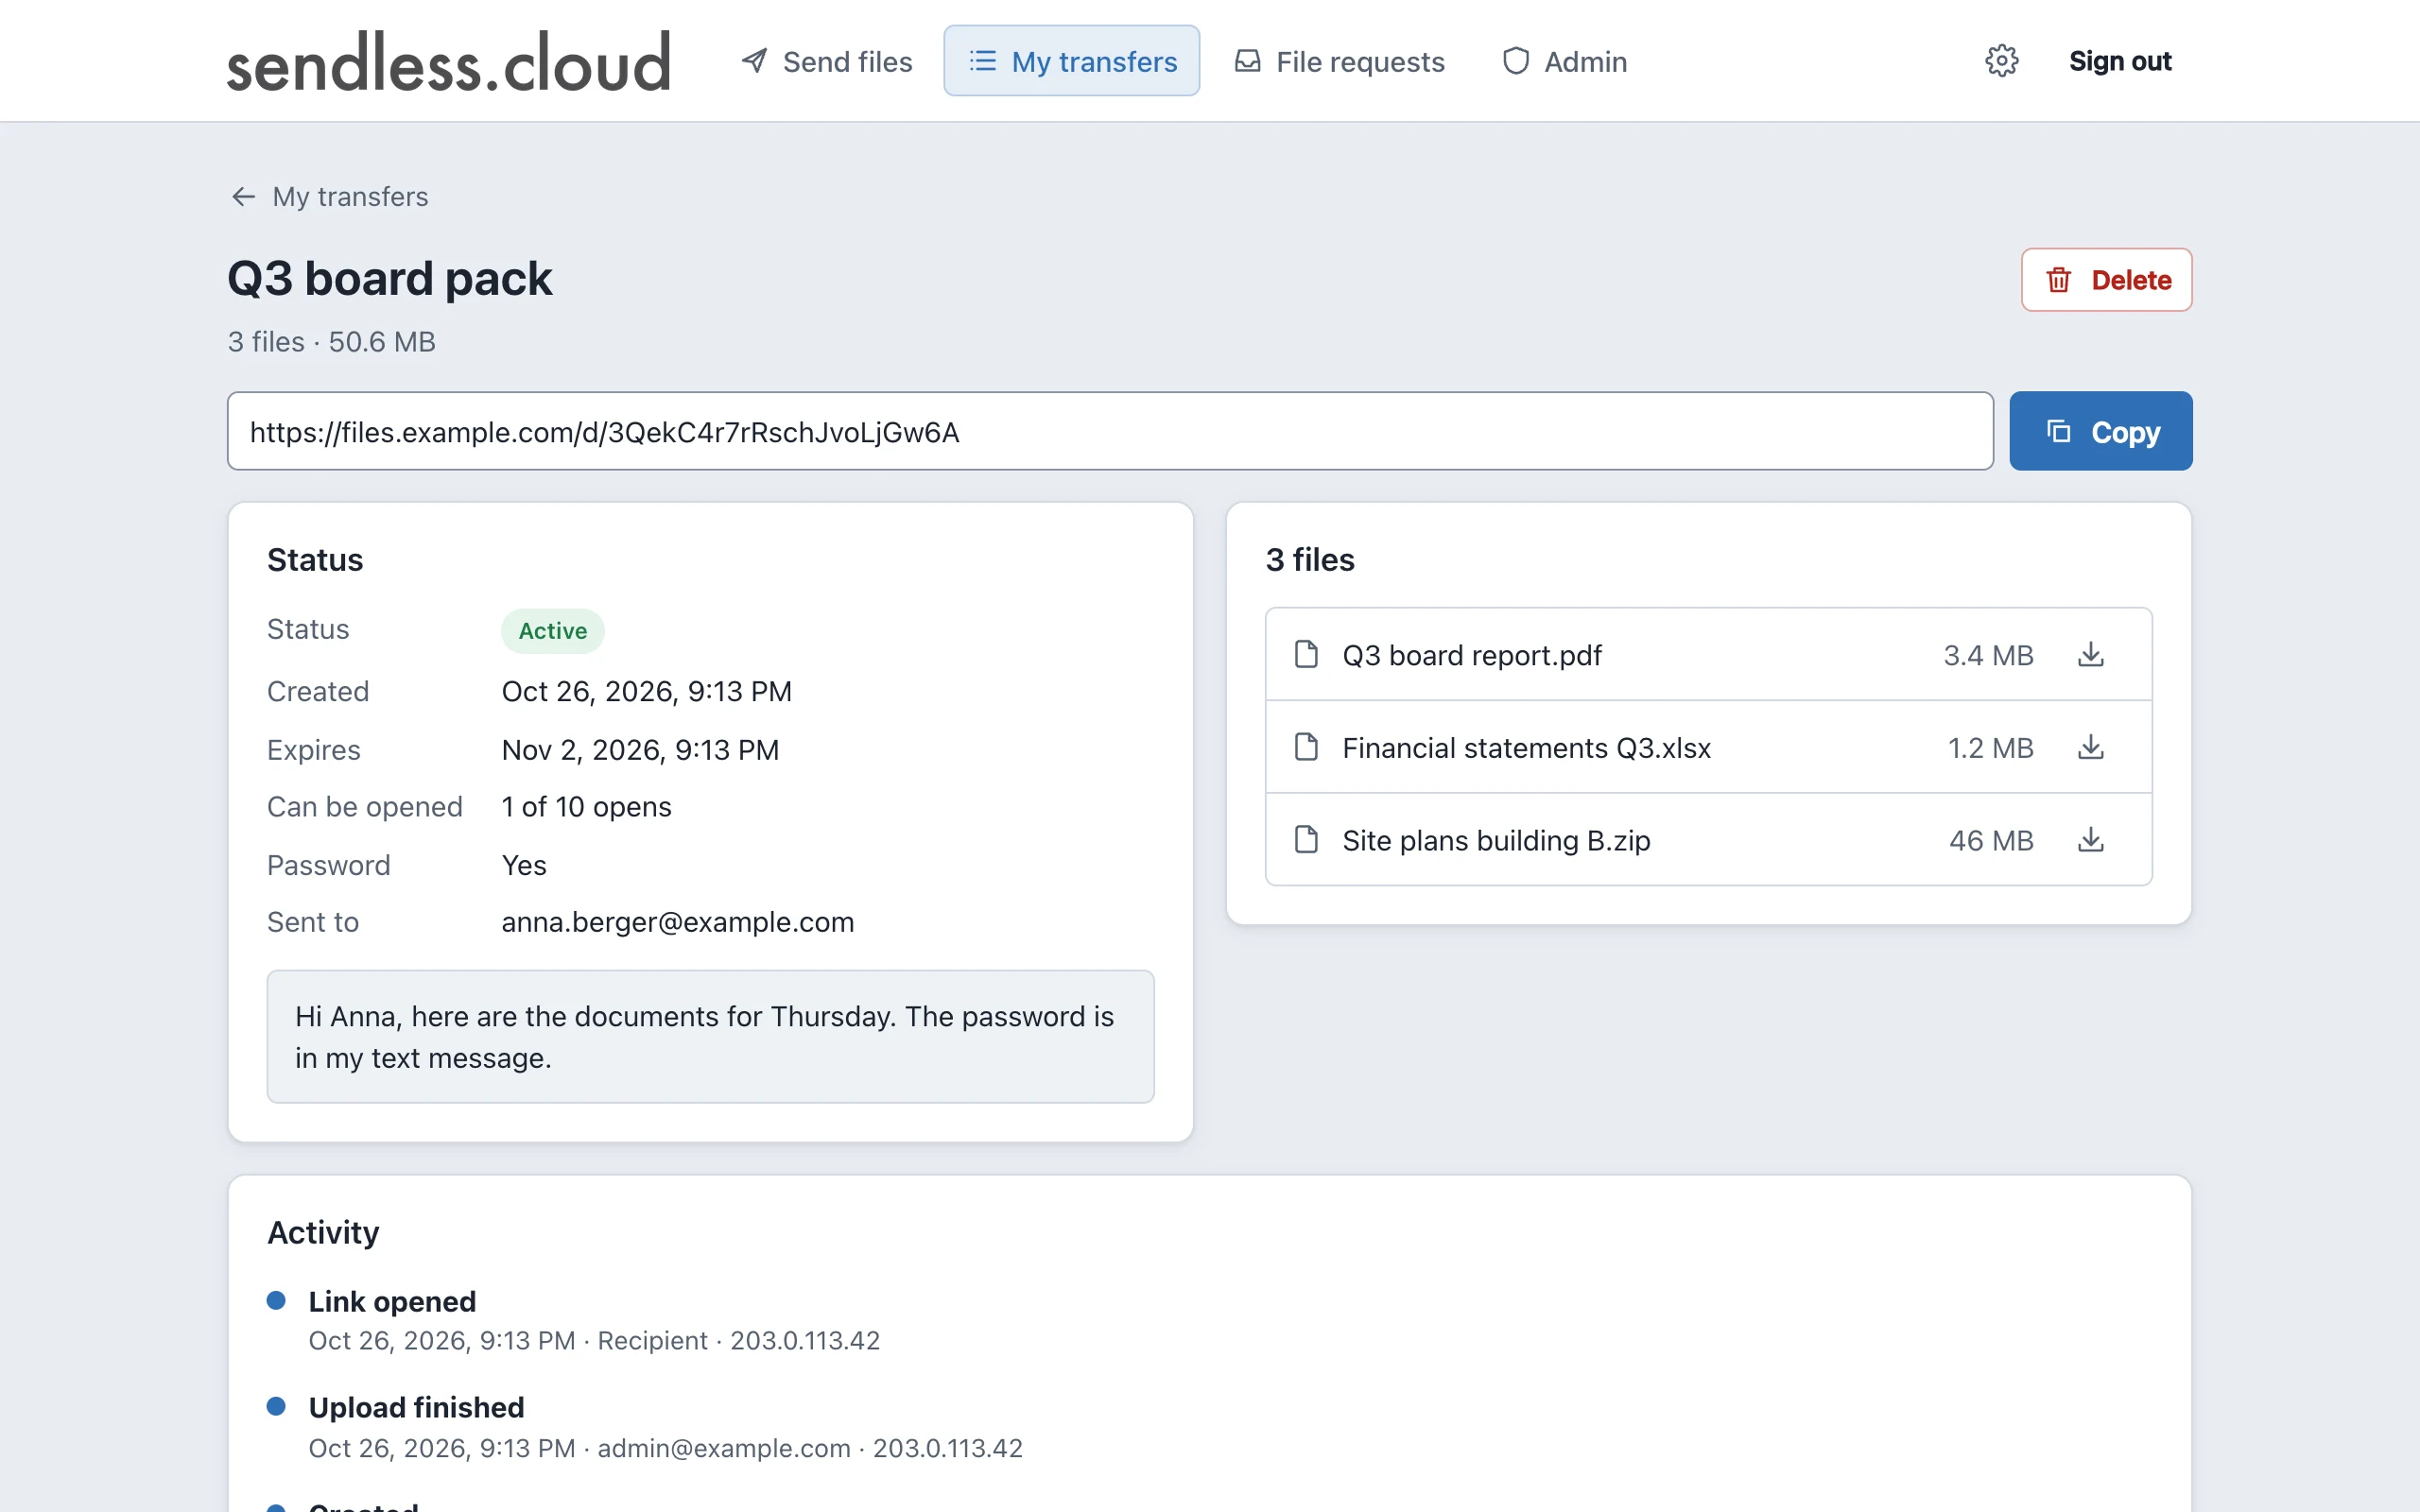The image size is (2420, 1512).
Task: Click the share link URL field
Action: click(1110, 432)
